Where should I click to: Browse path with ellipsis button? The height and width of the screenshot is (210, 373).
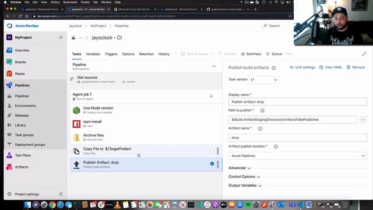point(363,120)
